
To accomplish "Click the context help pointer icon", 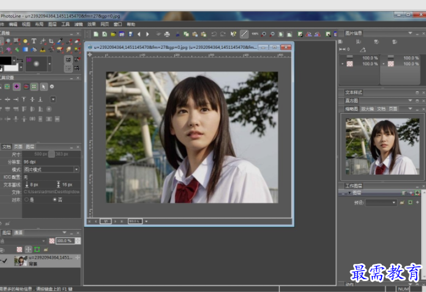I will coord(233,34).
